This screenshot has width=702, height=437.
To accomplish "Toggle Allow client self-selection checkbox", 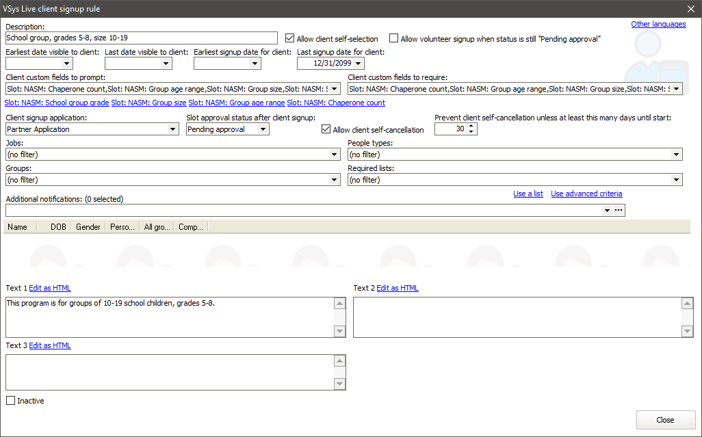I will coord(290,39).
